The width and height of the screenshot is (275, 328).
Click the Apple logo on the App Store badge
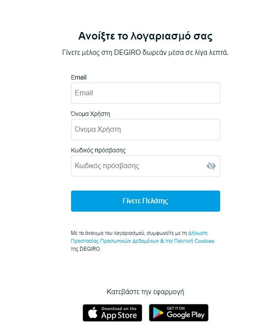93,313
